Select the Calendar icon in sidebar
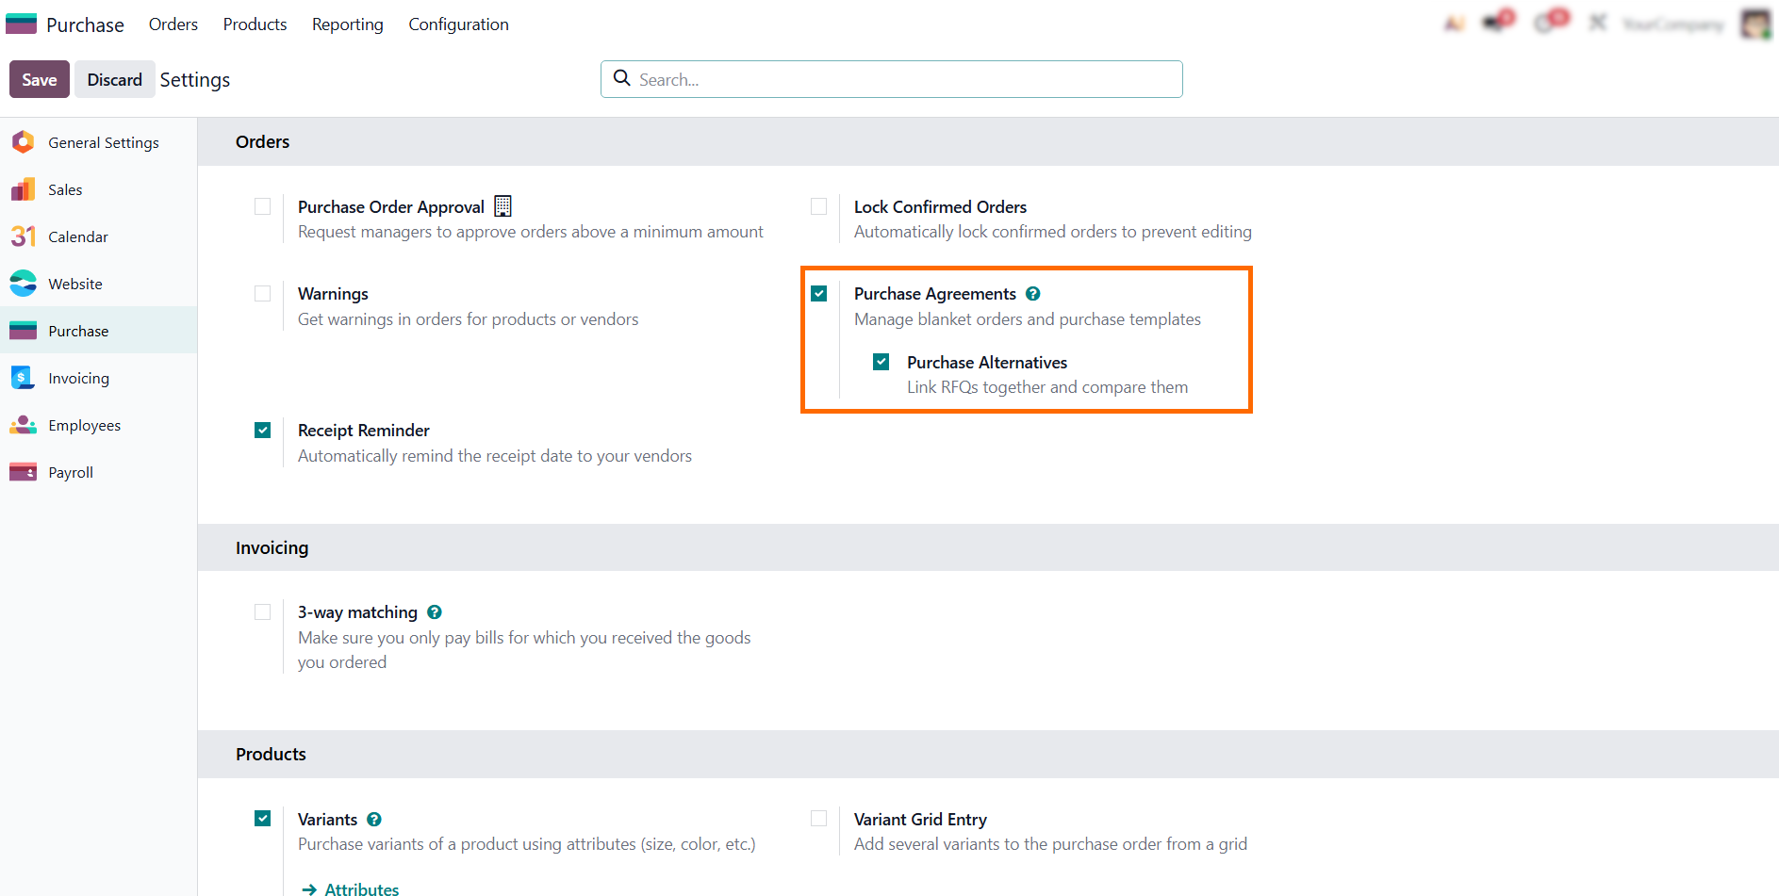This screenshot has width=1779, height=896. click(x=23, y=236)
